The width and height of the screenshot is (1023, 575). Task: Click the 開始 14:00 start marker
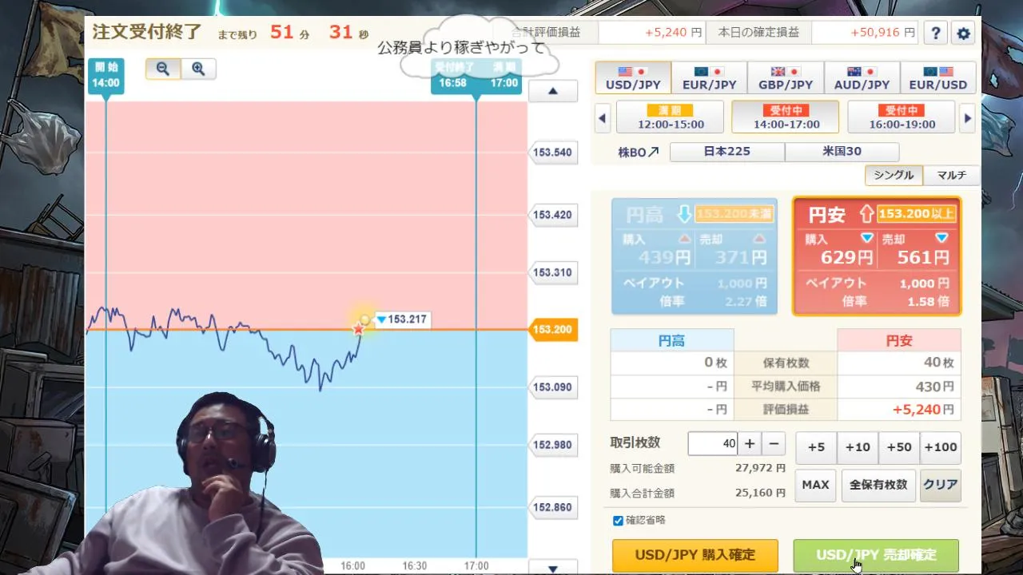pos(105,77)
